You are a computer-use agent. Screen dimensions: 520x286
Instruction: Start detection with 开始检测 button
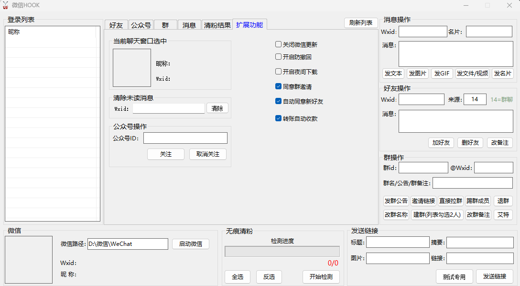[x=321, y=277]
